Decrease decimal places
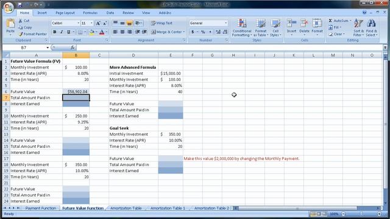The width and height of the screenshot is (390, 219). (225, 32)
